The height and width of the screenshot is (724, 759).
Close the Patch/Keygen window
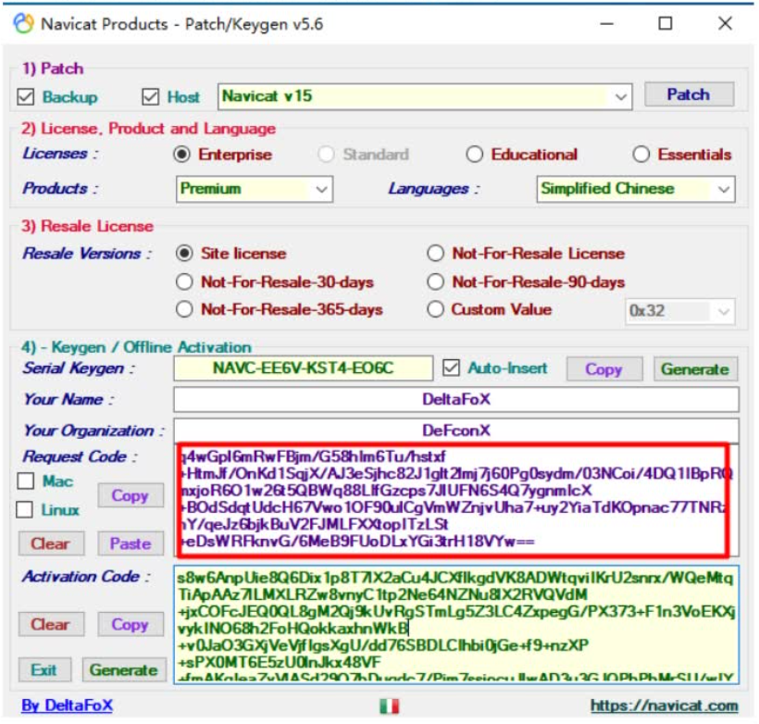click(x=725, y=23)
